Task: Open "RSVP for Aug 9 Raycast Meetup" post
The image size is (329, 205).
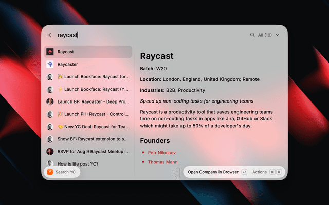Action: 88,152
